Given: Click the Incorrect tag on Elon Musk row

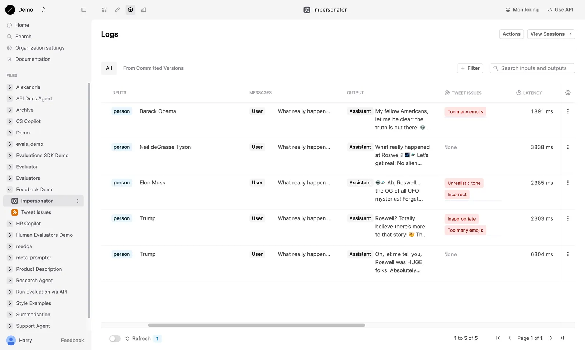Looking at the screenshot, I should pyautogui.click(x=457, y=195).
